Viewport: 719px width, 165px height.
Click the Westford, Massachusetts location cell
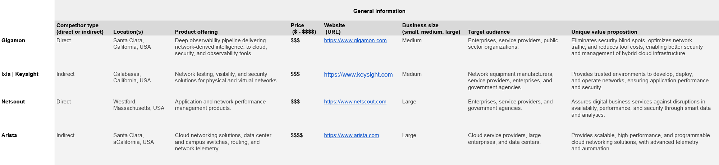tap(139, 105)
